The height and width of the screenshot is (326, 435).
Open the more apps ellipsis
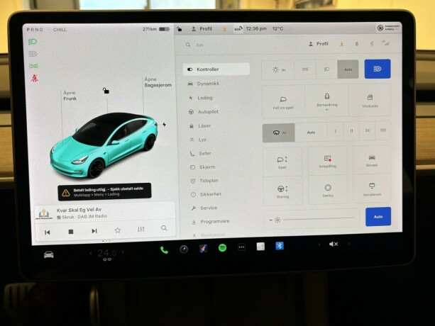241,247
